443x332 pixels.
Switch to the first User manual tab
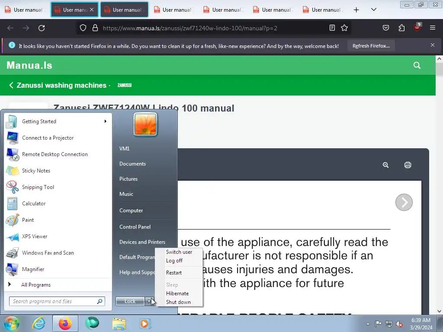pyautogui.click(x=25, y=10)
